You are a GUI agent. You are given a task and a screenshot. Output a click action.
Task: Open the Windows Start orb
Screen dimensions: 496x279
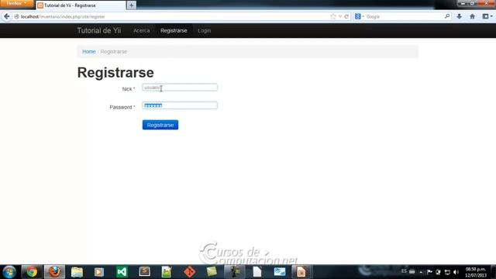point(9,272)
